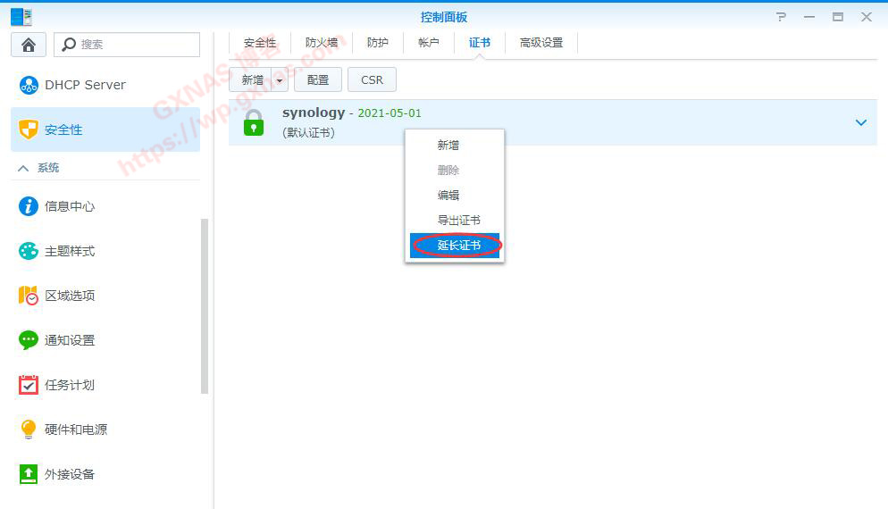Choose 延长证书 from context menu
This screenshot has height=509, width=888.
(x=458, y=246)
